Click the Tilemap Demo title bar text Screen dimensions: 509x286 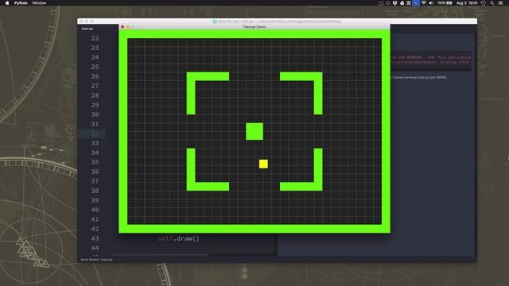[254, 27]
